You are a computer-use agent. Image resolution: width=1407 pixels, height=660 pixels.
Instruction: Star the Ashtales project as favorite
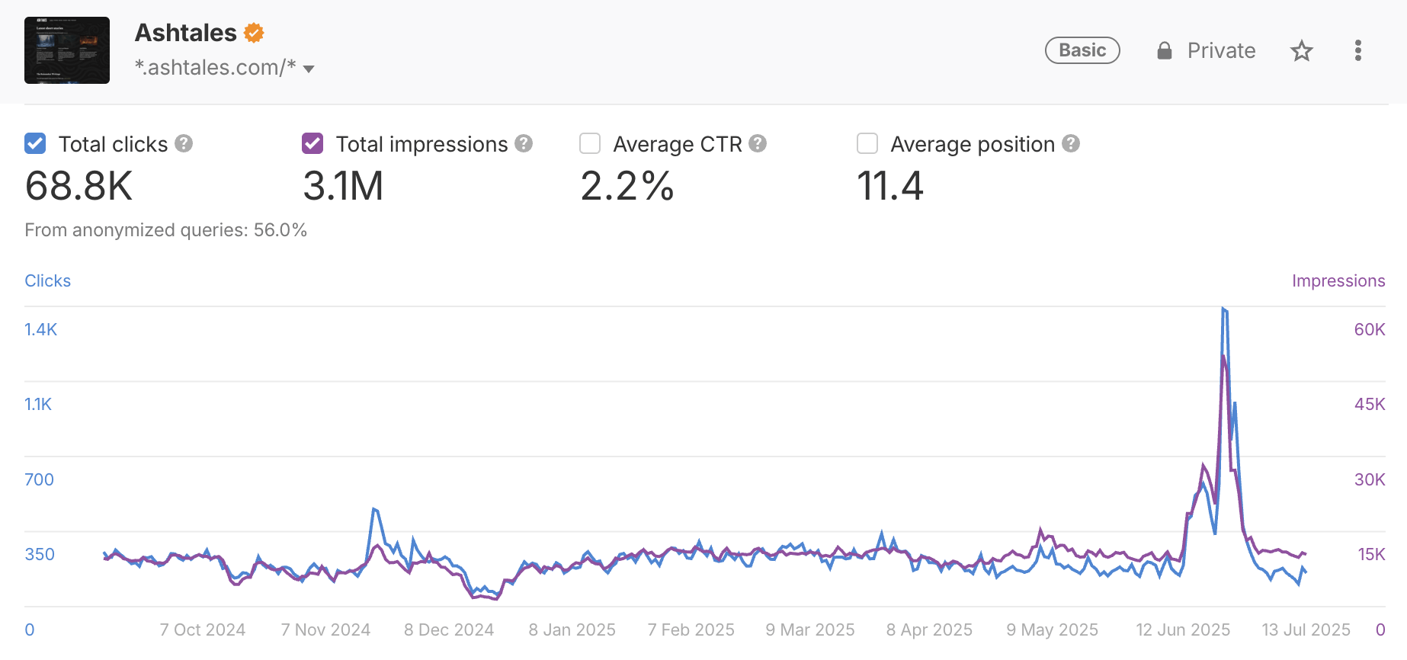(1301, 51)
